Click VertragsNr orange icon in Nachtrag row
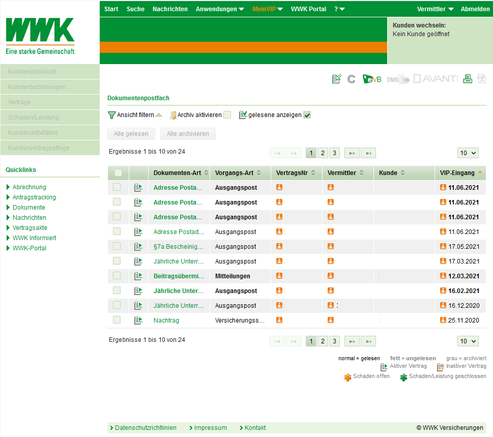 279,320
